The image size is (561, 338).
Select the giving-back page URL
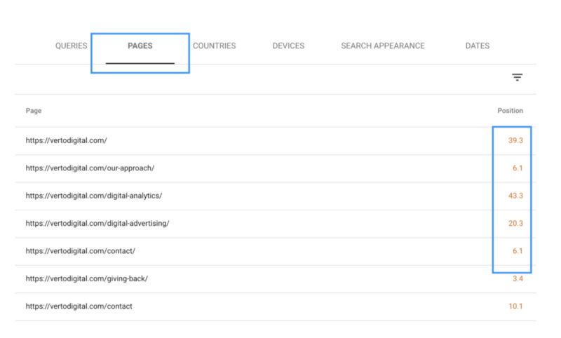click(x=86, y=278)
